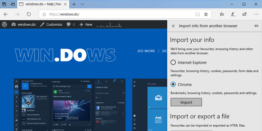Click the Import button
The width and height of the screenshot is (262, 131).
pos(186,102)
